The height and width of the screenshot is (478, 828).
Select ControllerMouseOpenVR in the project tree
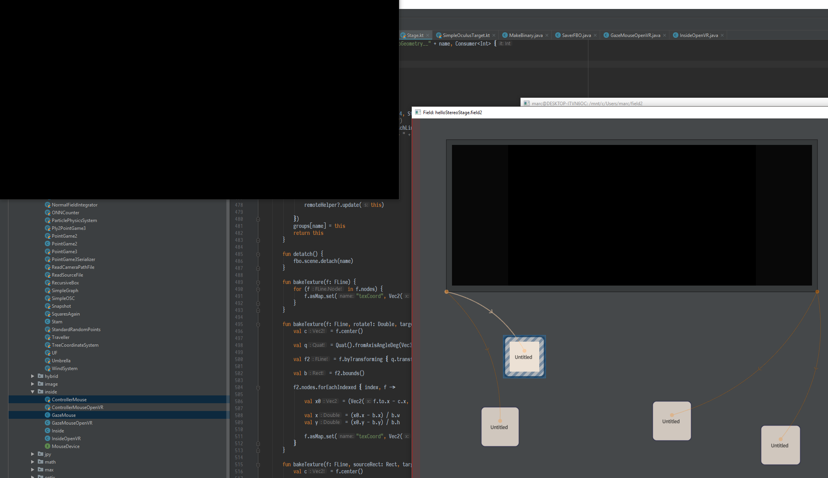click(x=78, y=407)
